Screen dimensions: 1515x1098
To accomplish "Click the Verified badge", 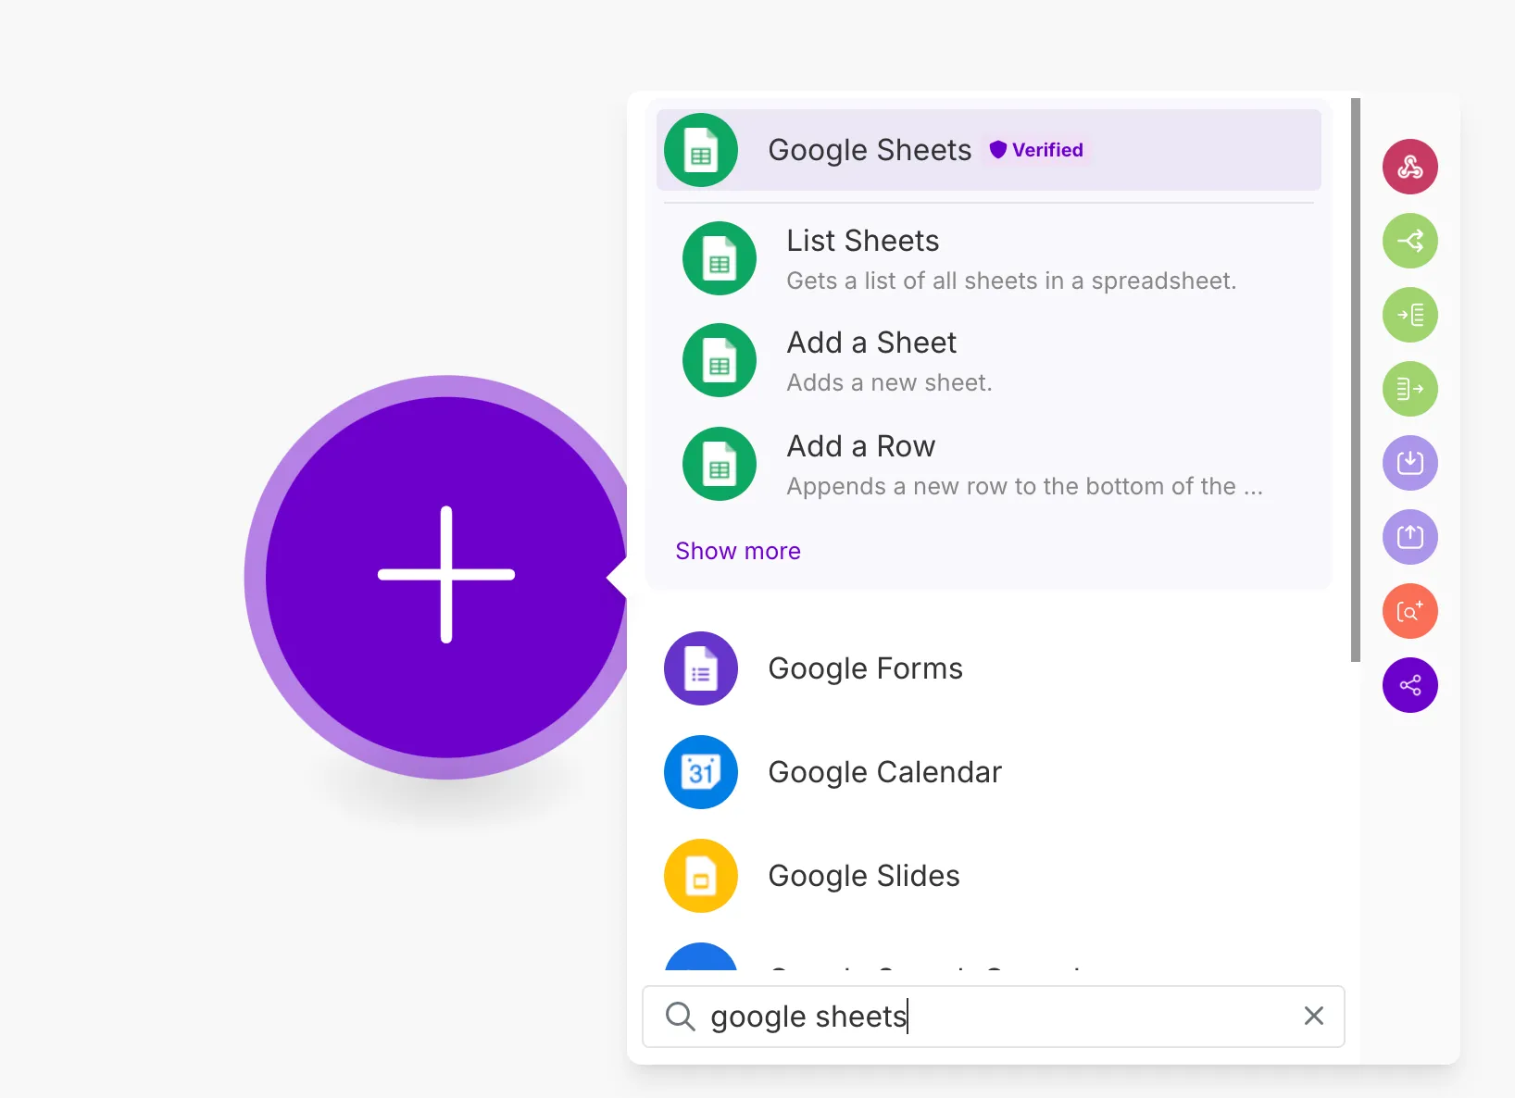I will click(1036, 150).
